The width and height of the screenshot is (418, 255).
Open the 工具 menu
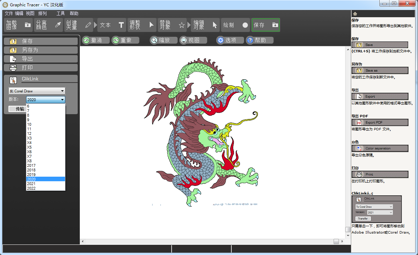tap(60, 14)
